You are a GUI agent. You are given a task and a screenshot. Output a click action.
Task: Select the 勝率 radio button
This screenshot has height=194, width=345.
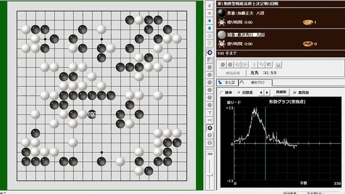[222, 93]
